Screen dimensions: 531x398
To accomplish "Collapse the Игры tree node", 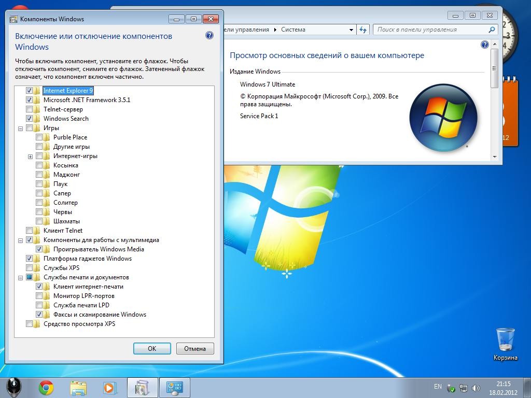I will point(20,129).
